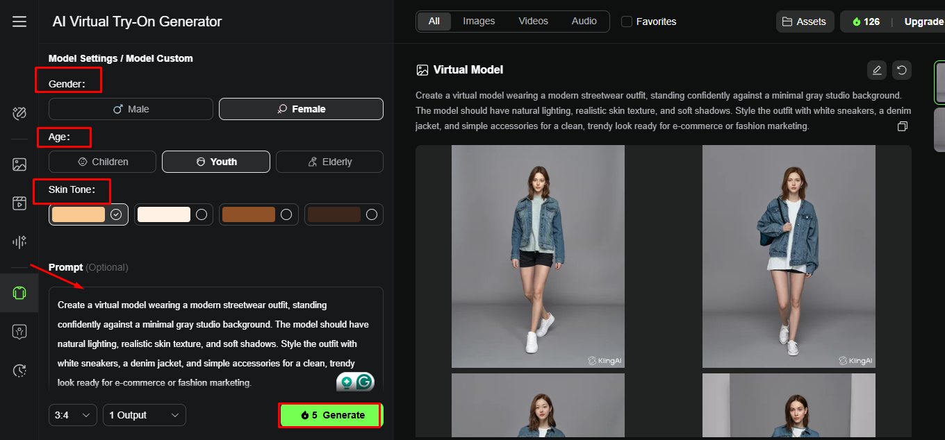Image resolution: width=945 pixels, height=440 pixels.
Task: Select the Male gender option
Action: [131, 109]
